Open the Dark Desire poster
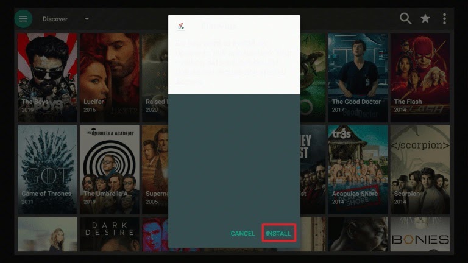This screenshot has height=263, width=468. click(110, 234)
